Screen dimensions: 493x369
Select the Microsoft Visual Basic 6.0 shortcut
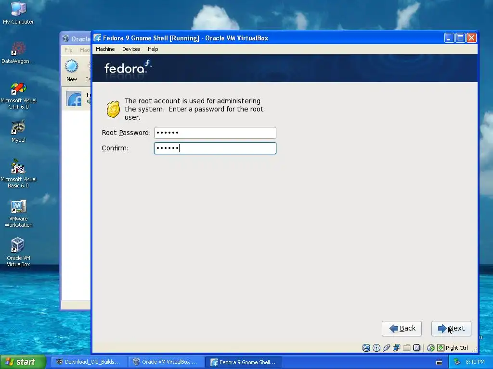coord(18,173)
